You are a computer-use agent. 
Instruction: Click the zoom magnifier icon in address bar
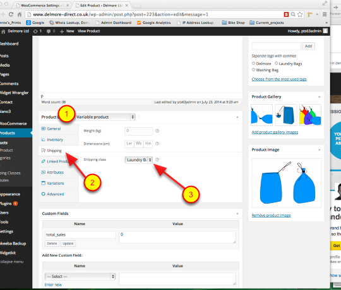tap(293, 14)
